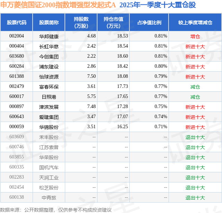Select stock name 天润工业
The height and width of the screenshot is (213, 222).
click(49, 178)
